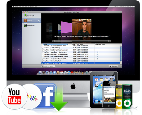Open Finder from the Dock
142x115 pixels.
40,72
